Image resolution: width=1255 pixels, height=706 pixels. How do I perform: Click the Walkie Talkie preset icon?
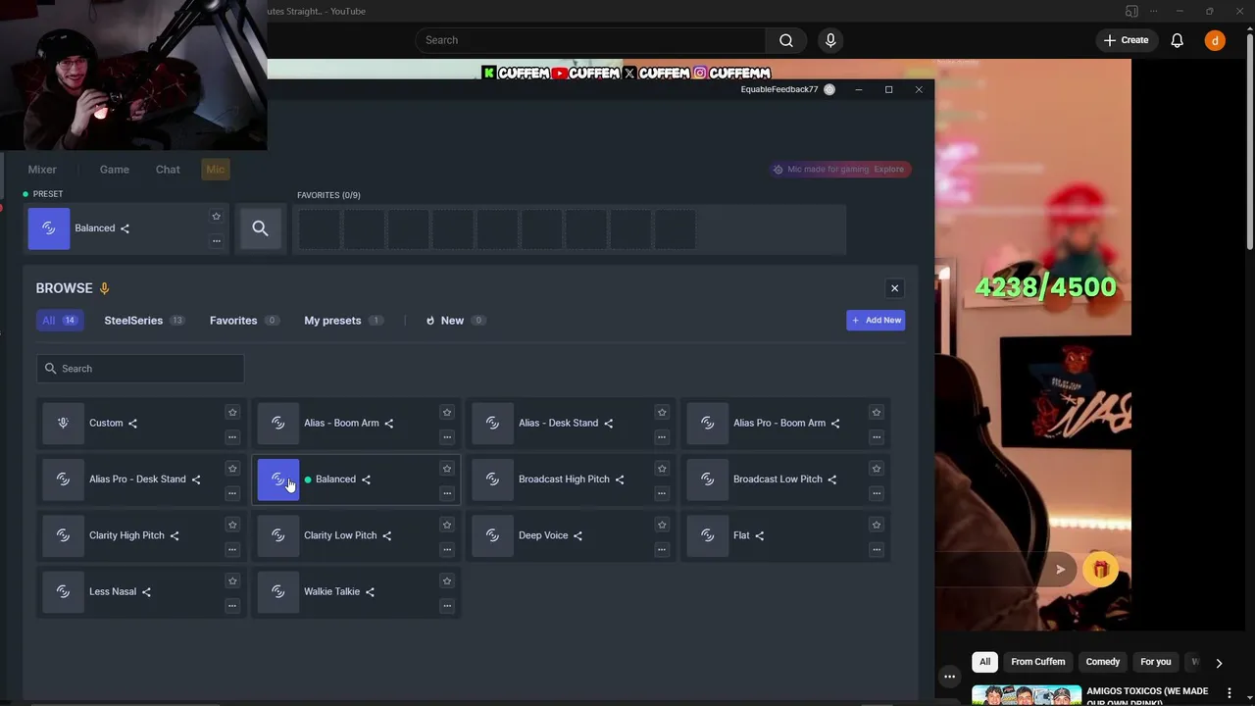click(x=278, y=591)
